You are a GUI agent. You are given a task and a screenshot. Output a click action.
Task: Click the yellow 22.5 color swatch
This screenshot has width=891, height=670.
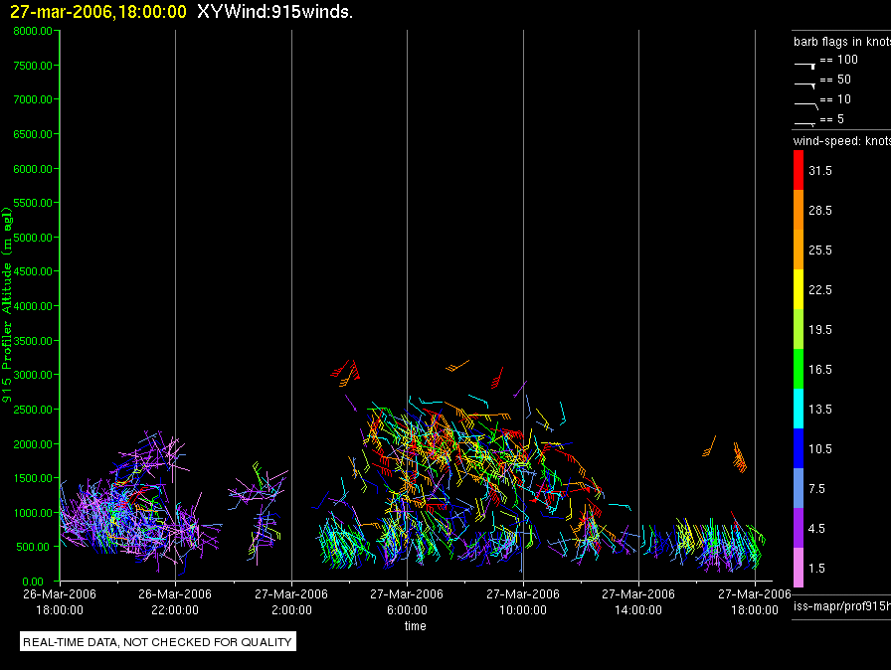coord(799,289)
